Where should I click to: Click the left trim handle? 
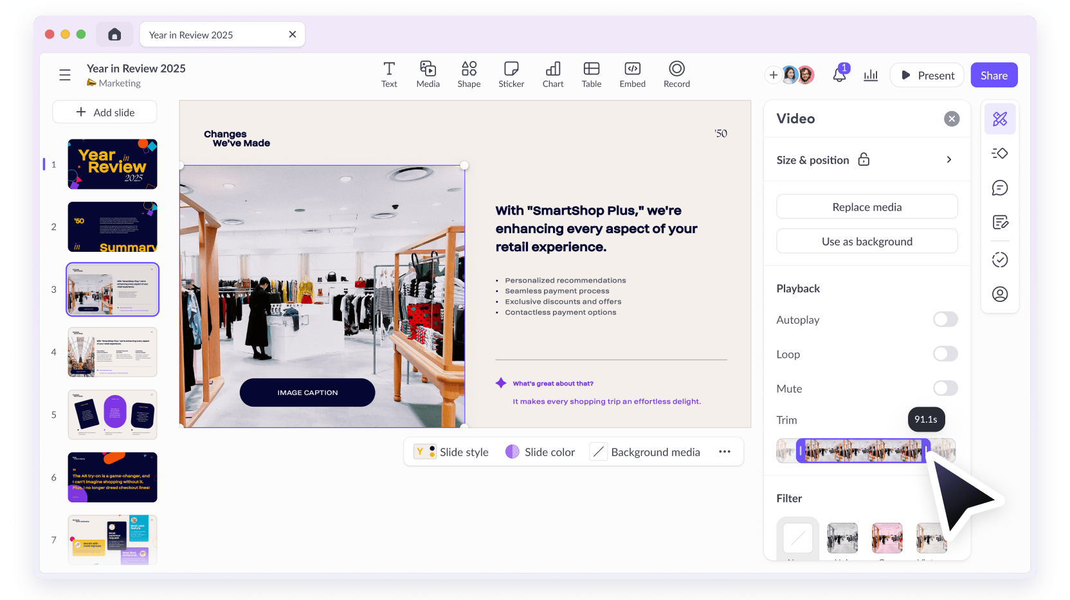point(801,451)
